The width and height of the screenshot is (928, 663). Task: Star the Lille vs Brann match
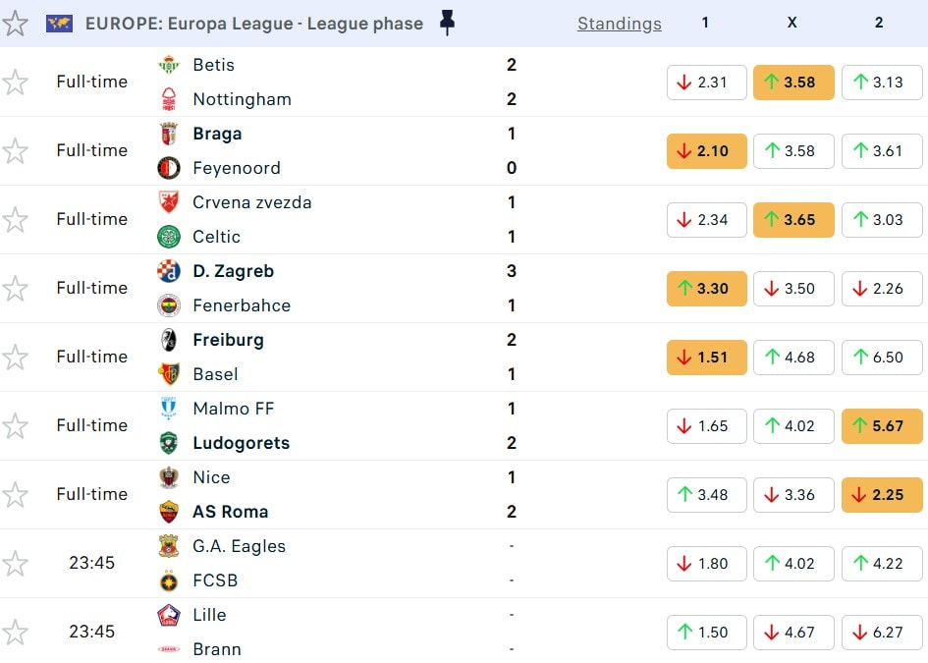(15, 632)
